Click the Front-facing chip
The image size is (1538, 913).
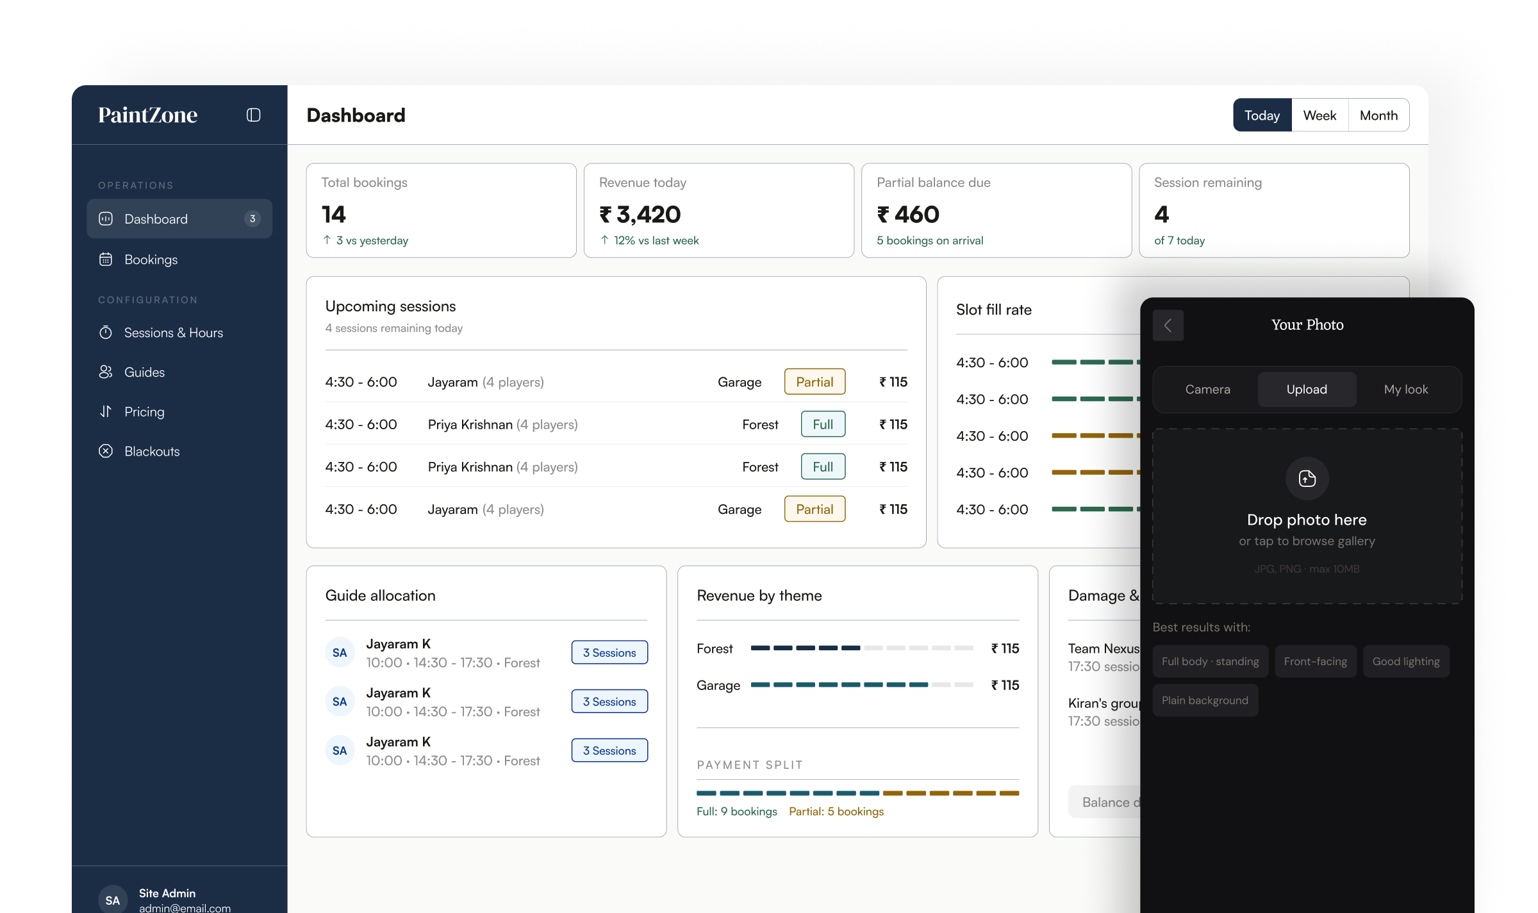coord(1315,661)
